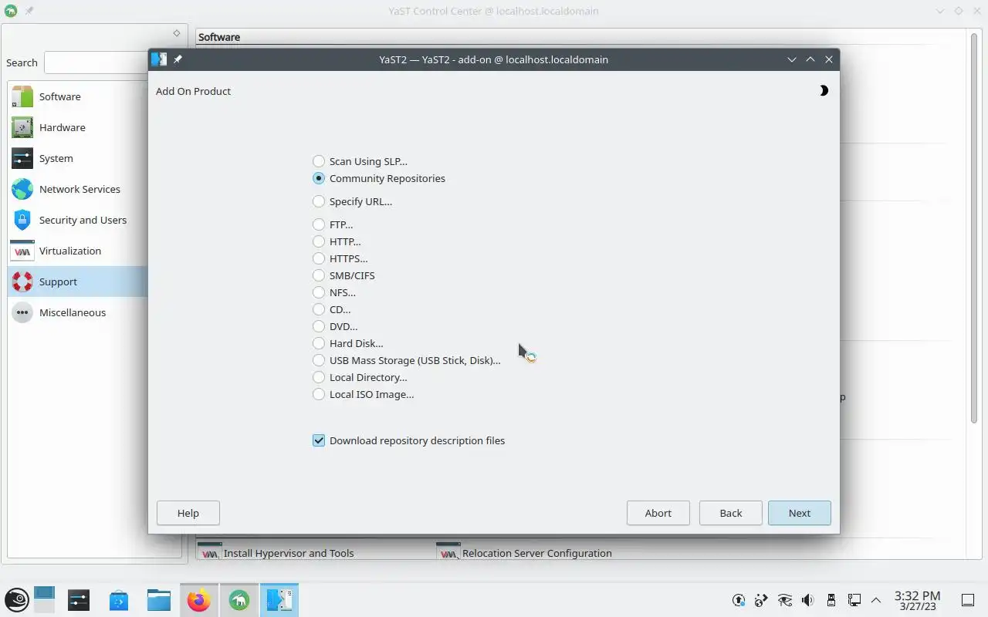Shade YaST2 add-on window with down chevron
The height and width of the screenshot is (617, 988).
(x=792, y=59)
